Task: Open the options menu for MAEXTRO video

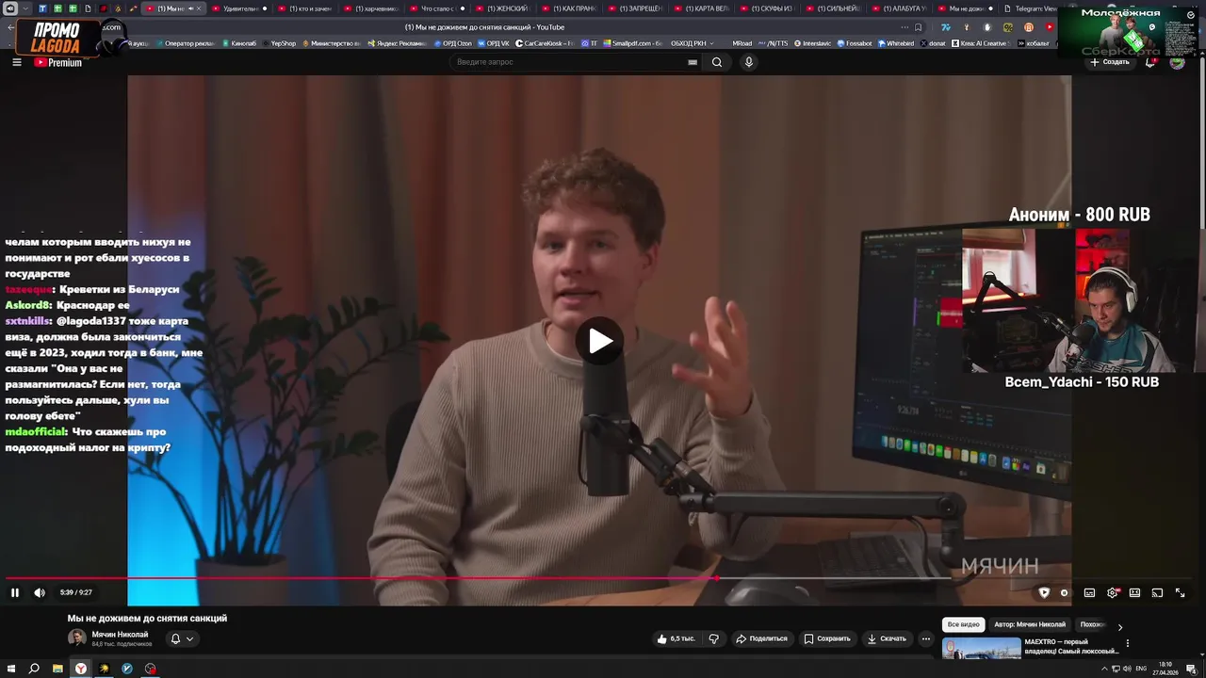Action: [x=1127, y=643]
